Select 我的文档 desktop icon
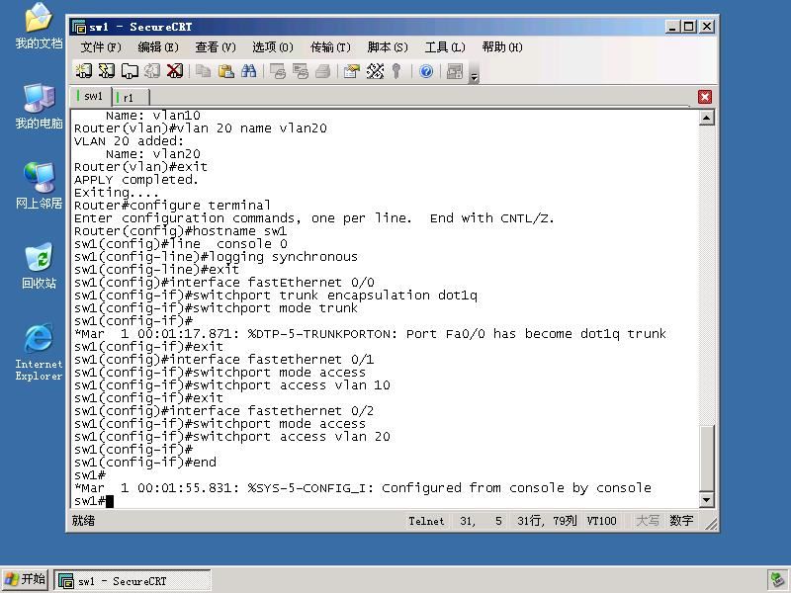Image resolution: width=791 pixels, height=593 pixels. coord(39,27)
